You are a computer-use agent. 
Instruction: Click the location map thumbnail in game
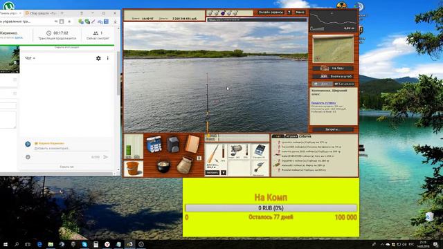click(333, 49)
